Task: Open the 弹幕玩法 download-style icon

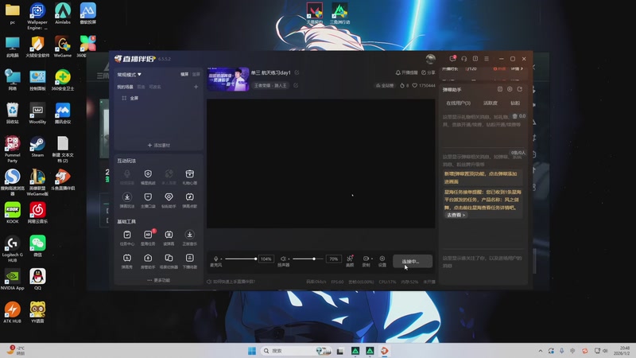Action: point(127,200)
